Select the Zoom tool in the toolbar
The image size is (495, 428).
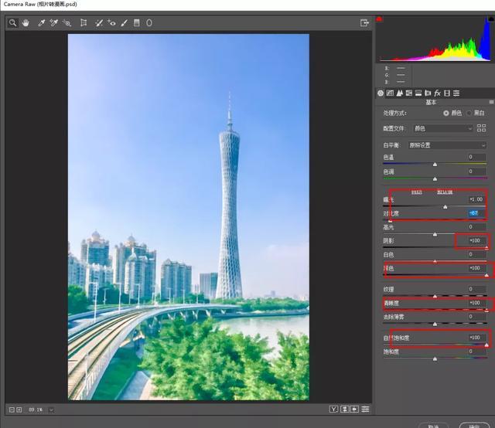pos(12,22)
